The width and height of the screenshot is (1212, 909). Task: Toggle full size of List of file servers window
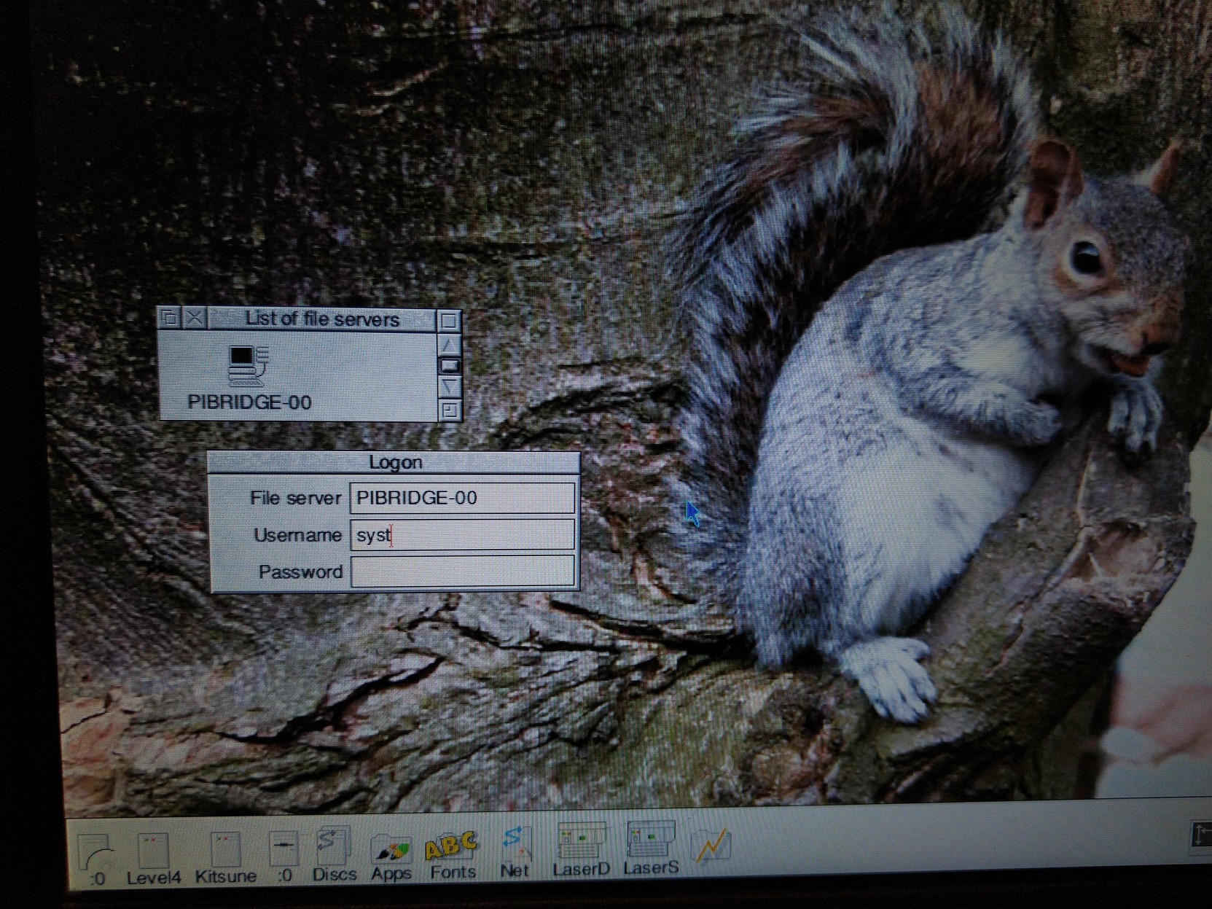pos(448,320)
